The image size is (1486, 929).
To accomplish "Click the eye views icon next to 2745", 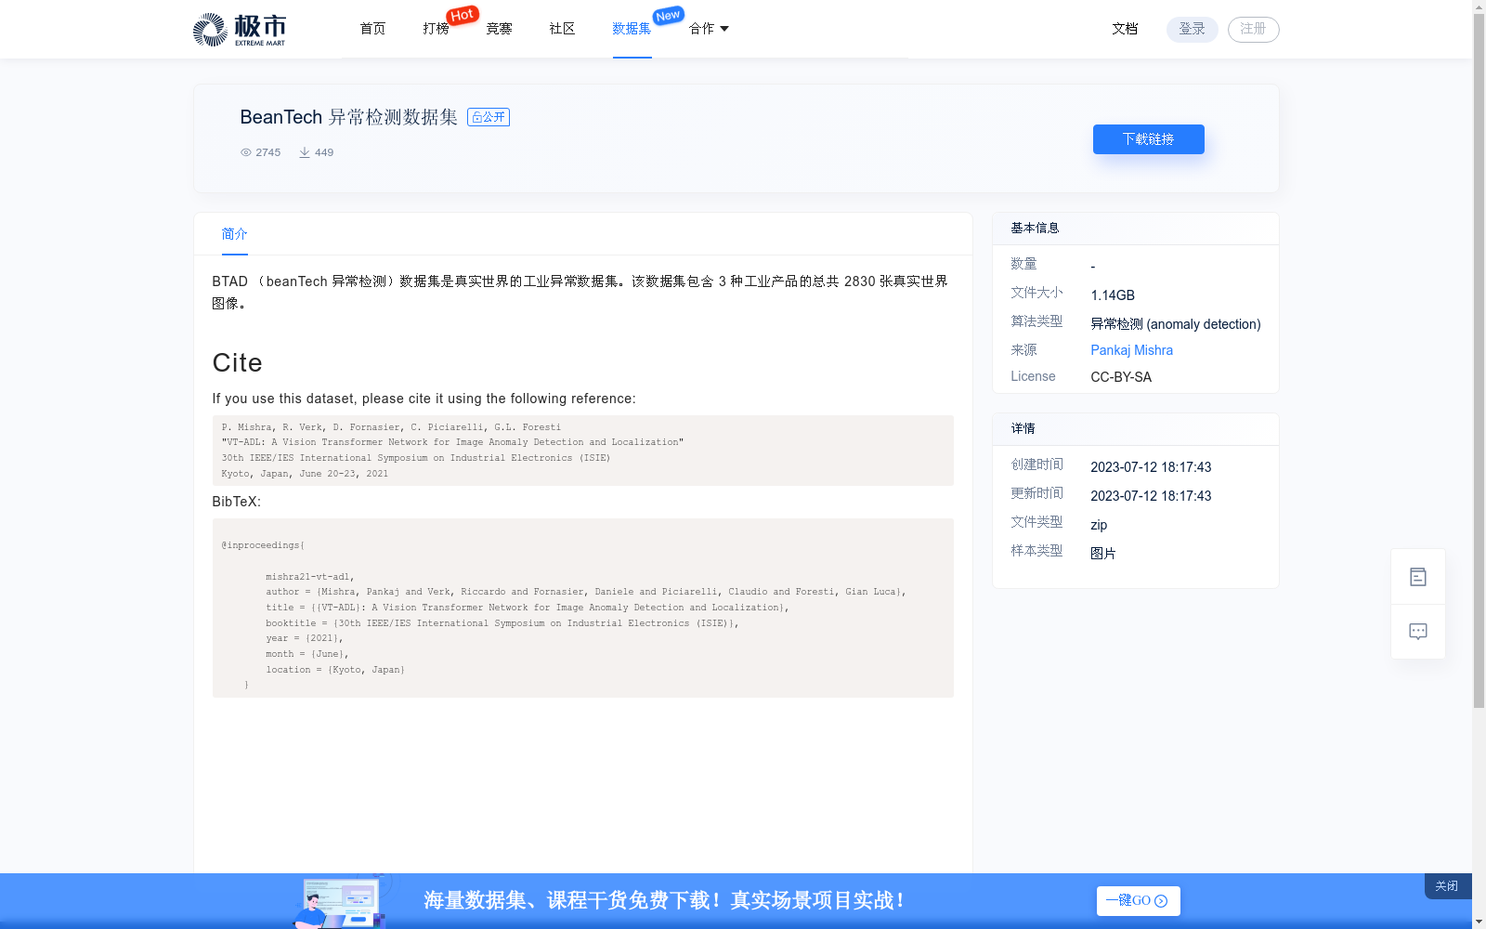I will (246, 152).
